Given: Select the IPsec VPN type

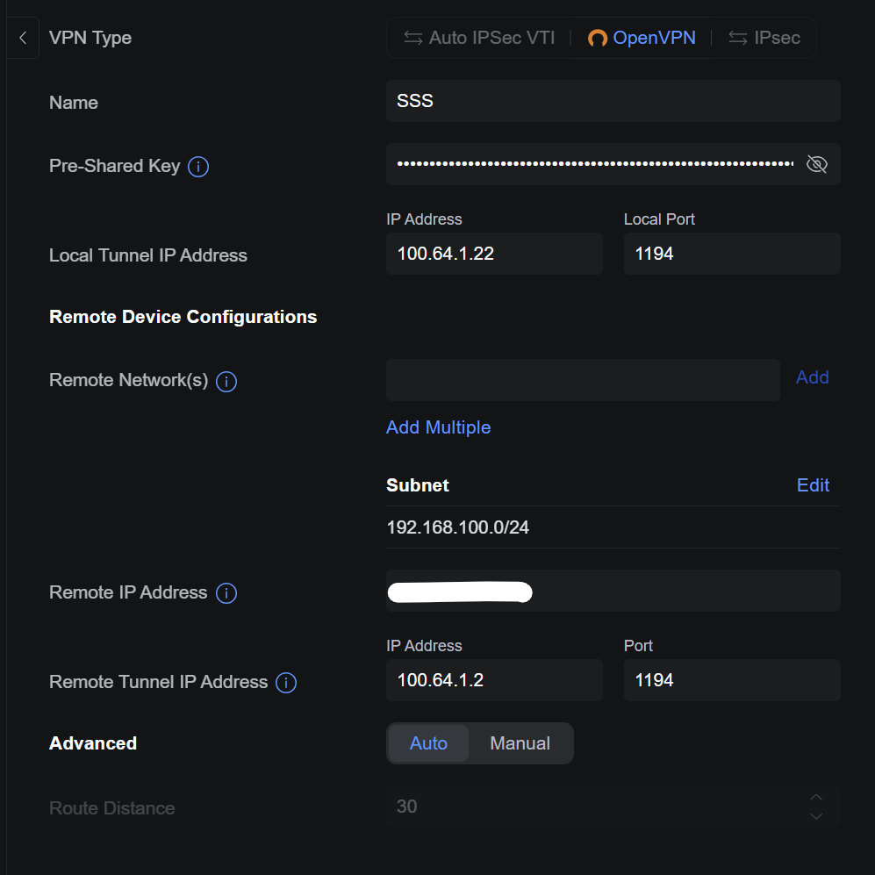Looking at the screenshot, I should coord(764,38).
